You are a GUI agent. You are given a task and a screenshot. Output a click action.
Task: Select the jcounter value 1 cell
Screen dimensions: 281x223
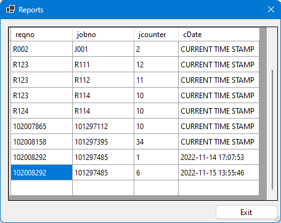pyautogui.click(x=156, y=157)
